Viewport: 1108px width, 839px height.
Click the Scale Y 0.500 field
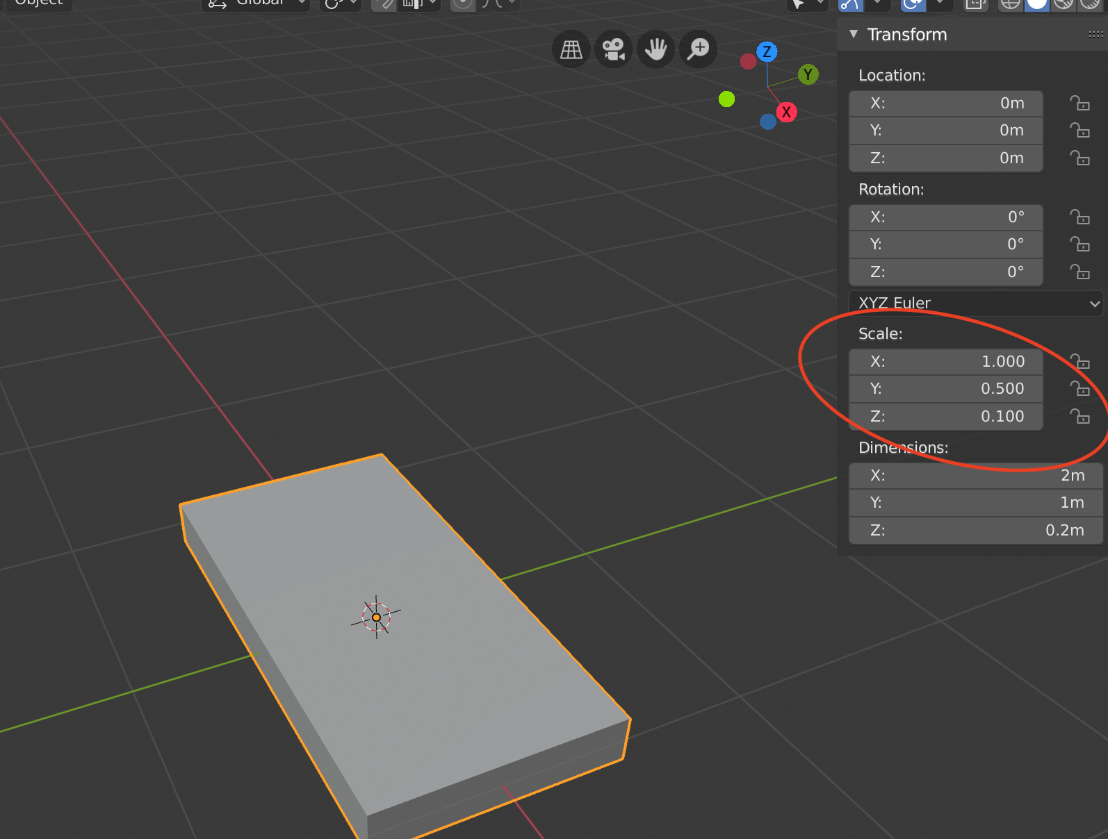(945, 389)
